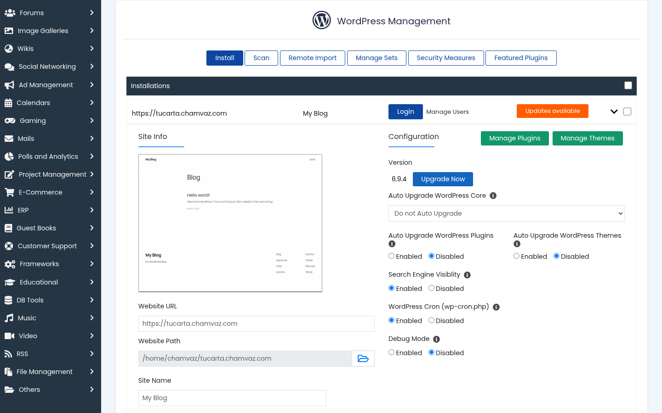Click the Customer Support lifebuoy icon
The width and height of the screenshot is (662, 413).
coord(9,246)
